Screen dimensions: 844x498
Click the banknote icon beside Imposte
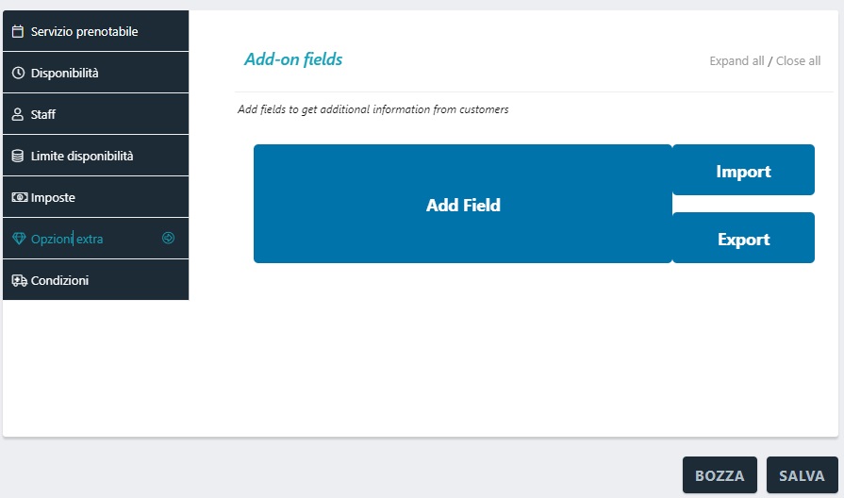(x=18, y=197)
